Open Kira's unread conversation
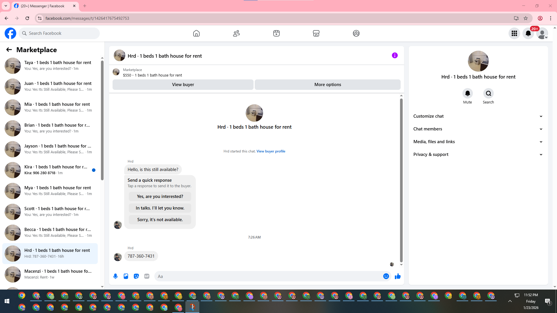Image resolution: width=557 pixels, height=313 pixels. pos(50,170)
